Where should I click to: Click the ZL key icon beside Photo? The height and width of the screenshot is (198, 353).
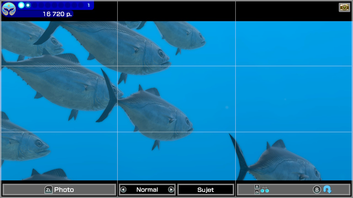49,190
